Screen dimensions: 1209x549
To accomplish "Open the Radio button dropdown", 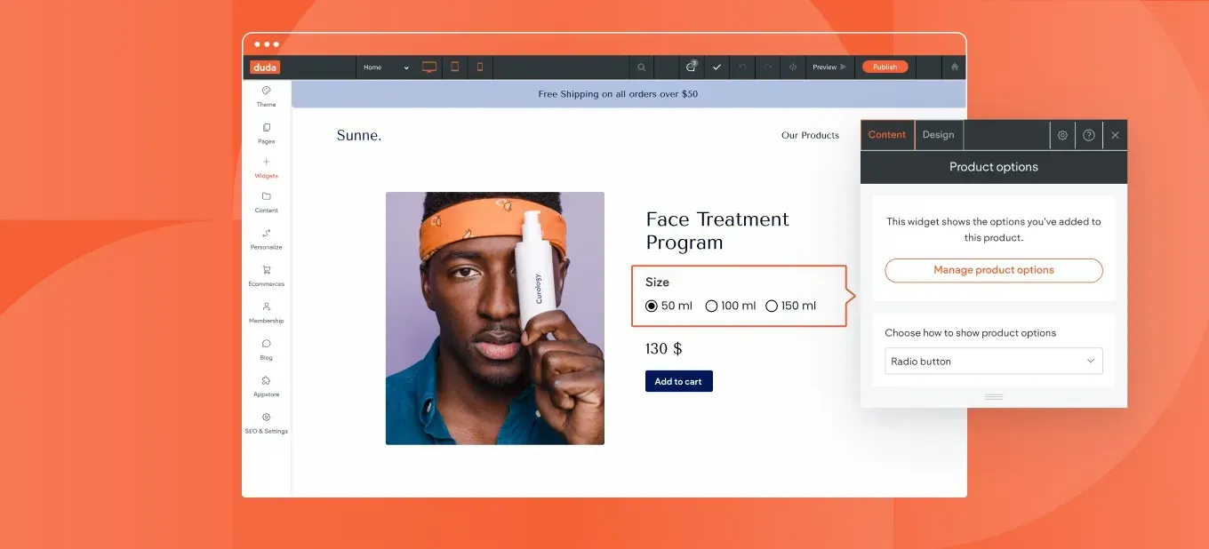I will pyautogui.click(x=994, y=362).
